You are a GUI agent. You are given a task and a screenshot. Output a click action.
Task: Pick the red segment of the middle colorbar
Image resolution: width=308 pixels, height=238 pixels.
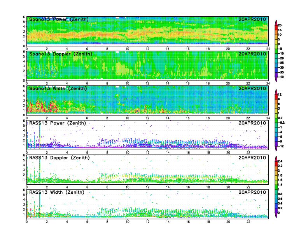click(x=276, y=97)
